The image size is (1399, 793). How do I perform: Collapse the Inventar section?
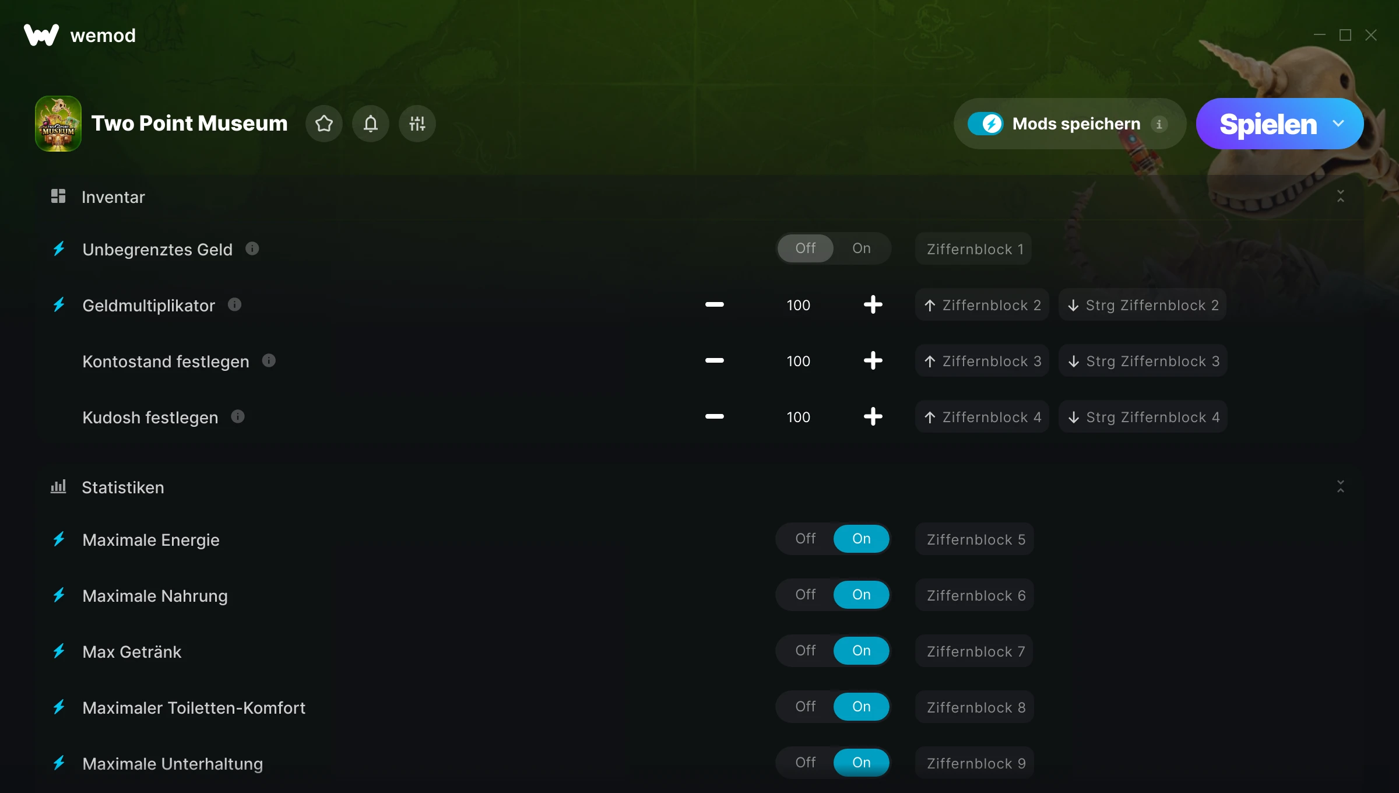tap(1340, 197)
